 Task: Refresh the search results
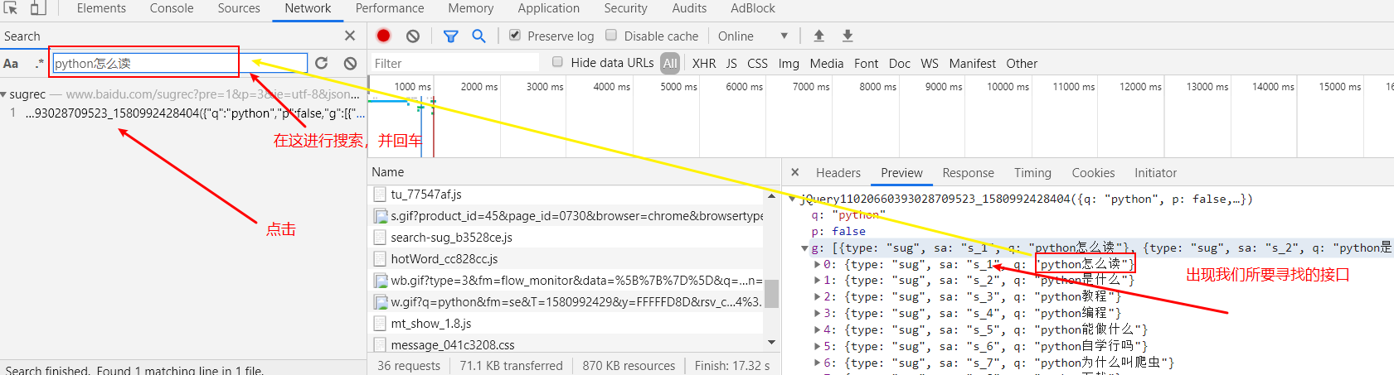(322, 63)
